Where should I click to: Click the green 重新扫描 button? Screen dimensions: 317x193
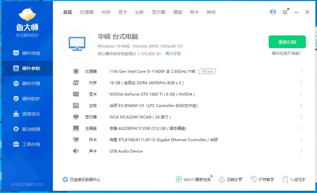tap(287, 42)
